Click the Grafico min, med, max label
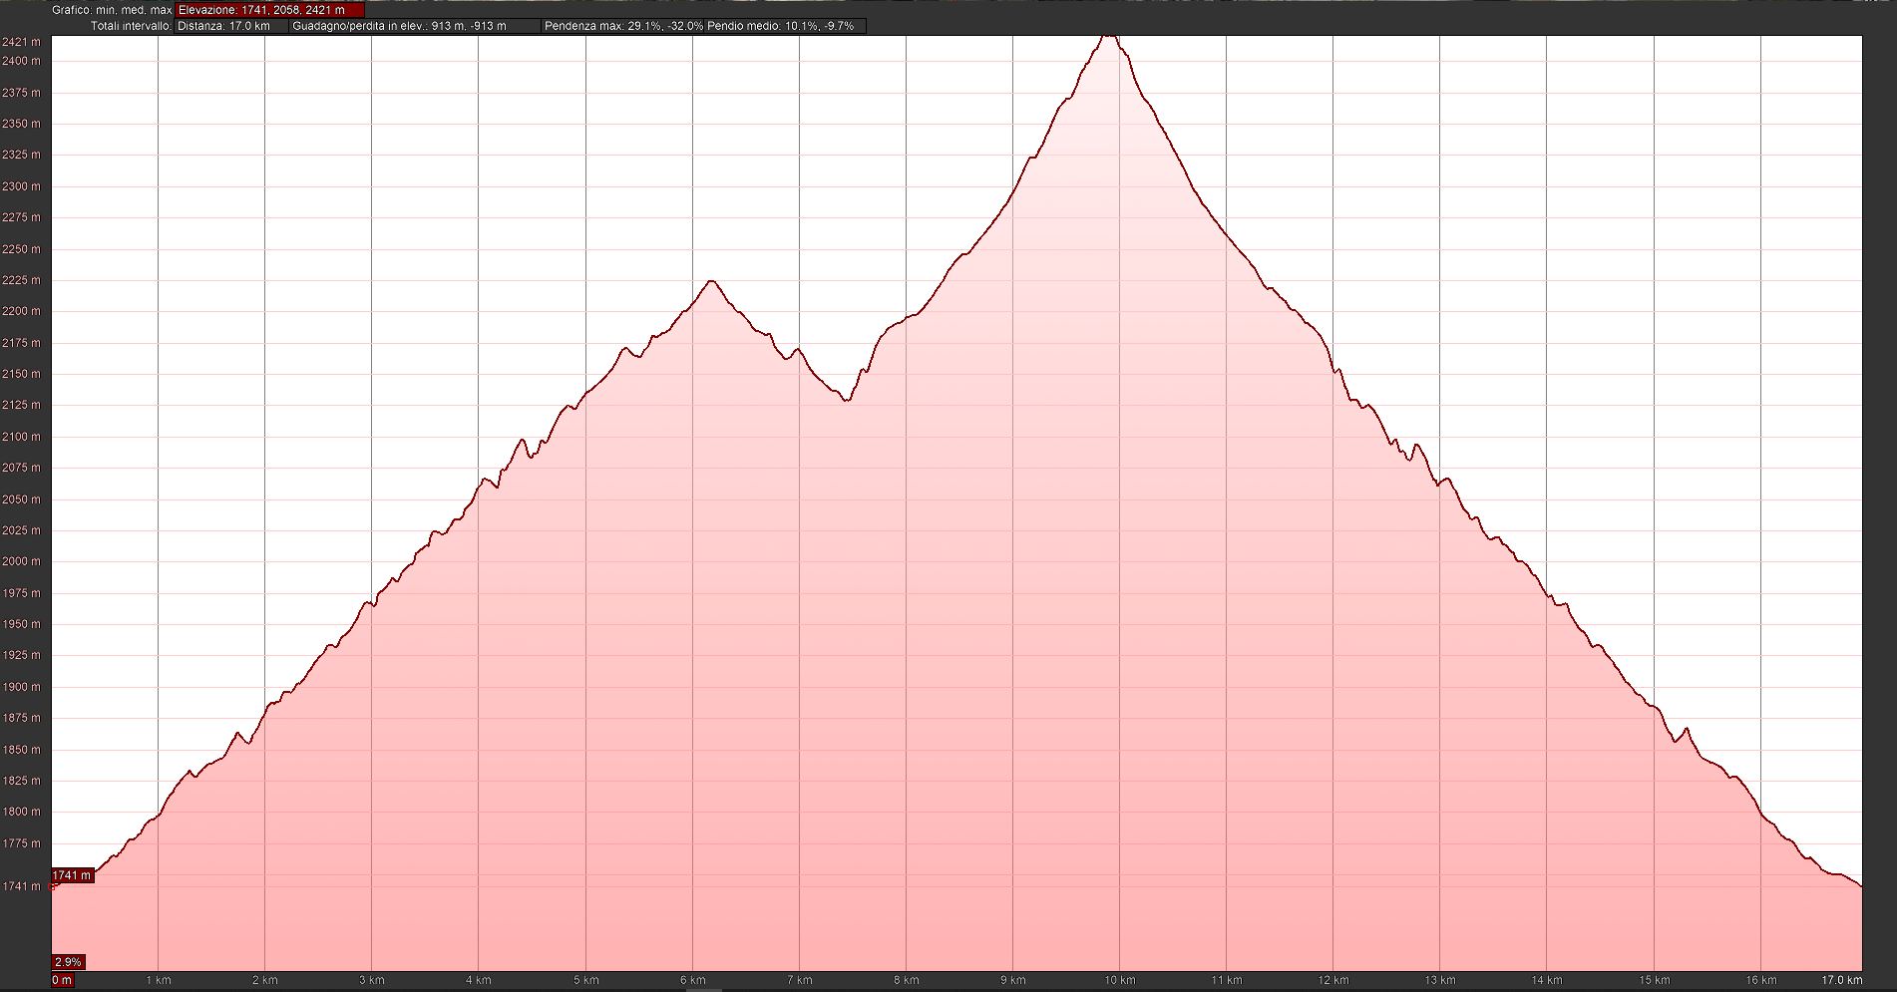1897x992 pixels. 112,10
